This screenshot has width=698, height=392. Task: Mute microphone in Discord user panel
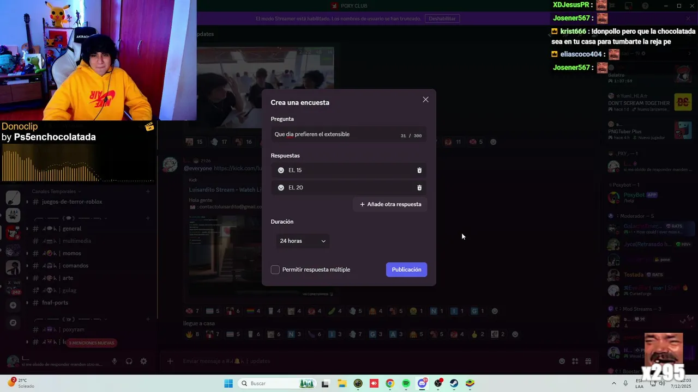pyautogui.click(x=115, y=362)
